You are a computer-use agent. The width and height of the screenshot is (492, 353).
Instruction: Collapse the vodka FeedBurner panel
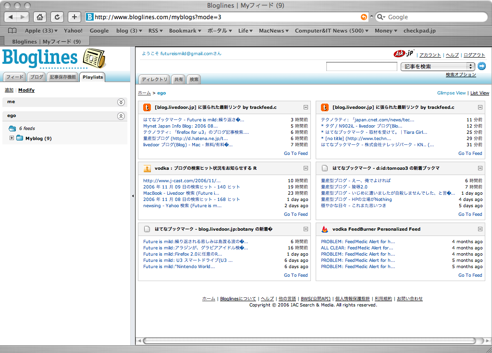[x=480, y=229]
